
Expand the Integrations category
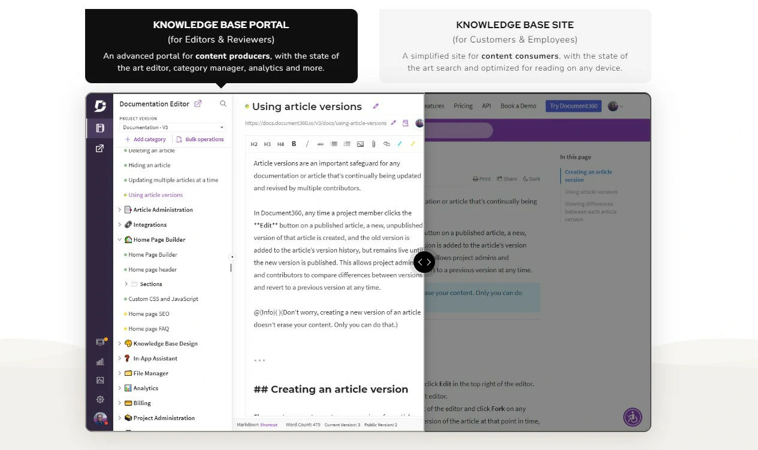tap(119, 225)
